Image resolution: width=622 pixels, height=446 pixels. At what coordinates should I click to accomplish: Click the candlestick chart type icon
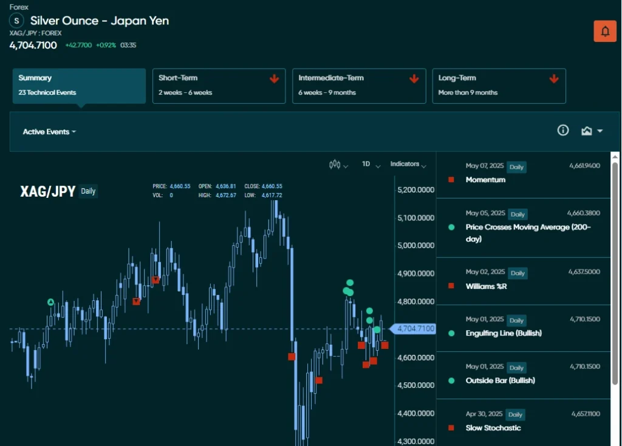[334, 164]
